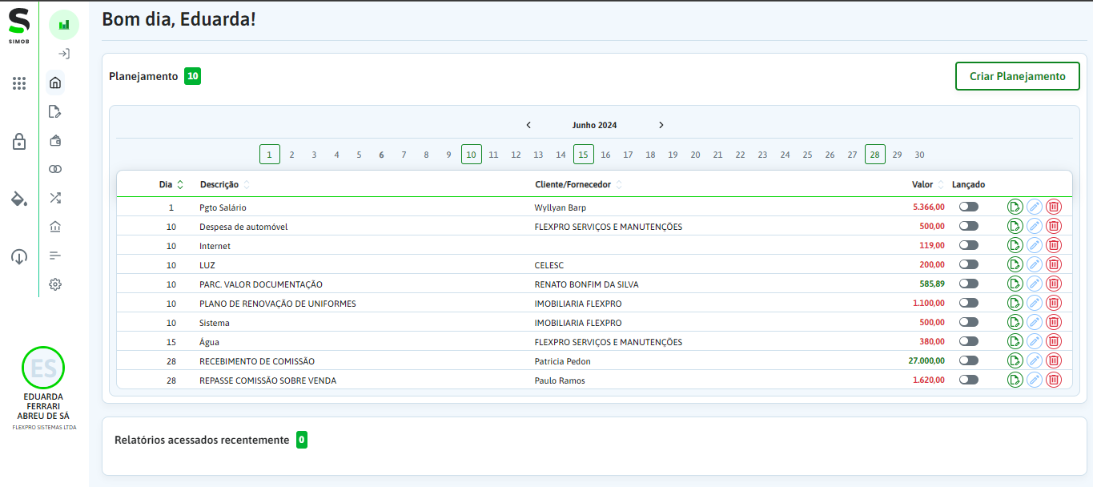Open the wallet icon in sidebar

pyautogui.click(x=55, y=140)
